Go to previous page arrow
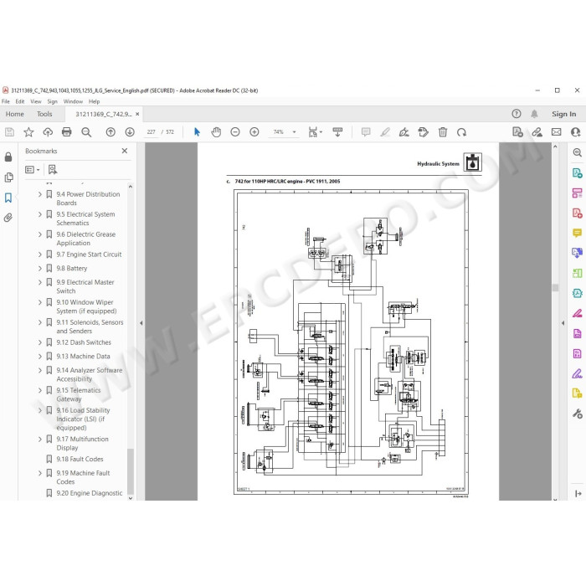 111,132
